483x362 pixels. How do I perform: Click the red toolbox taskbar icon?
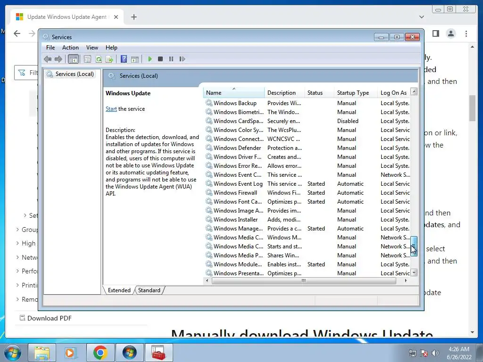pos(158,353)
